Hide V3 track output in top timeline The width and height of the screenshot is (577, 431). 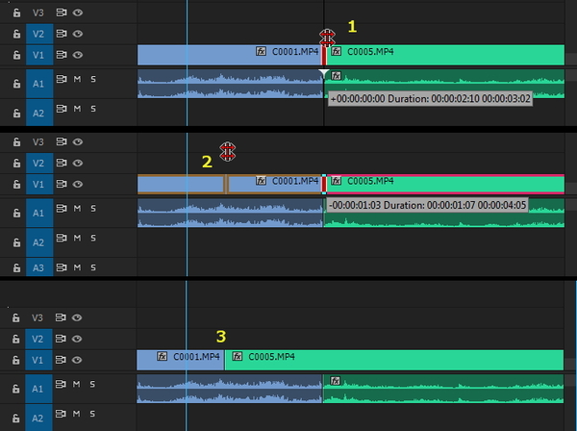pos(77,13)
